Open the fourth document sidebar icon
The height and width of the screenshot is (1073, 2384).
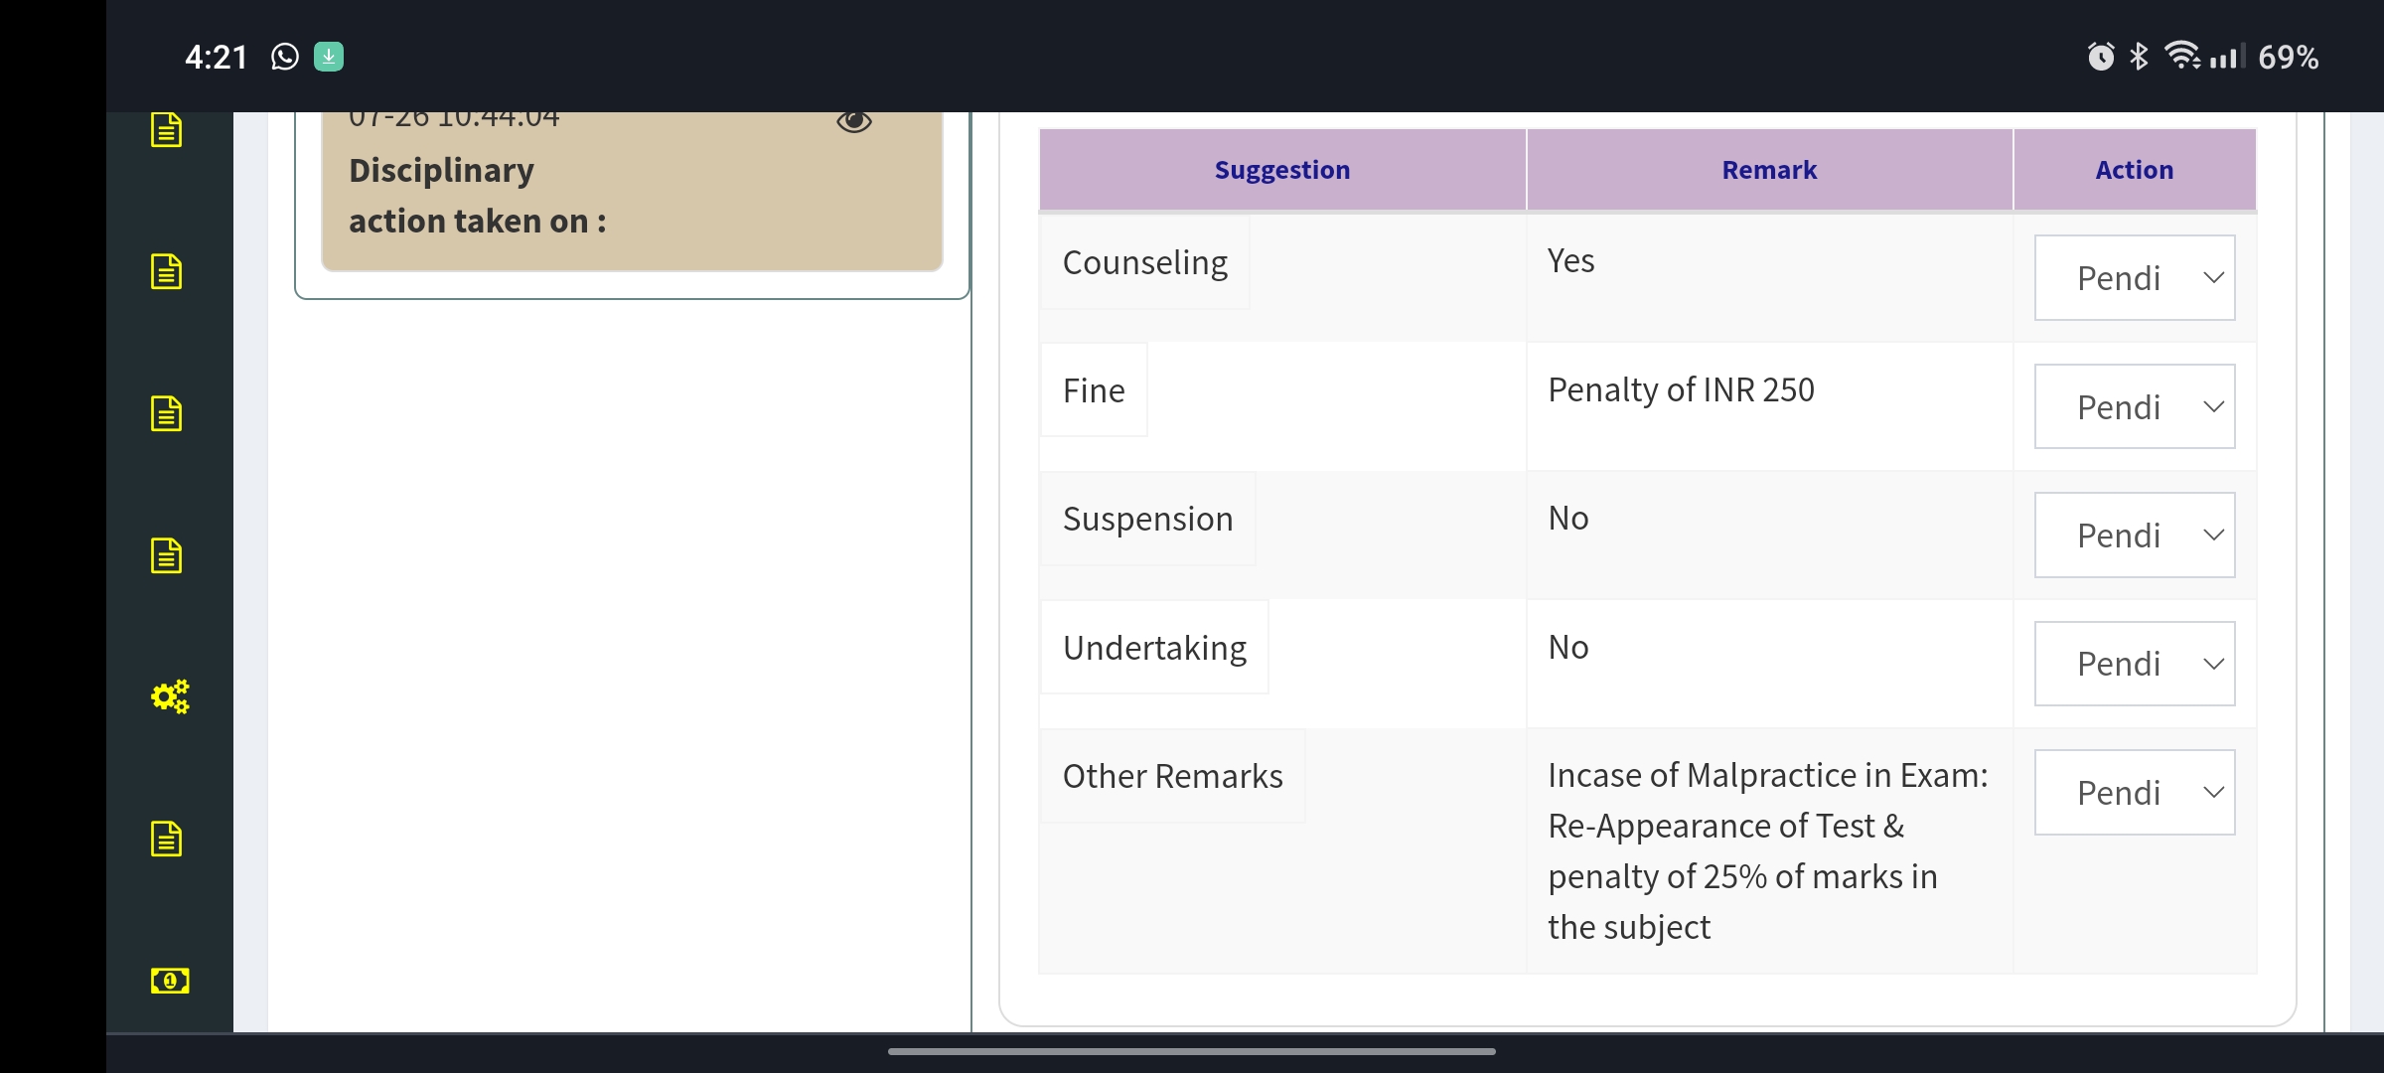[x=166, y=555]
